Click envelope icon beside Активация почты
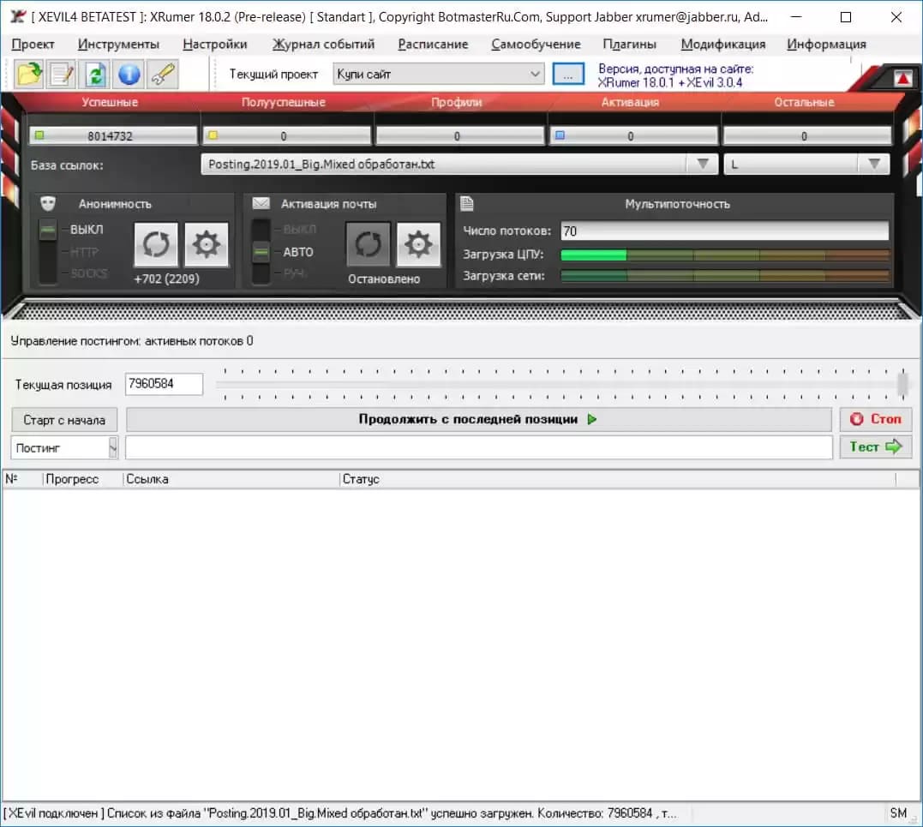 tap(261, 203)
